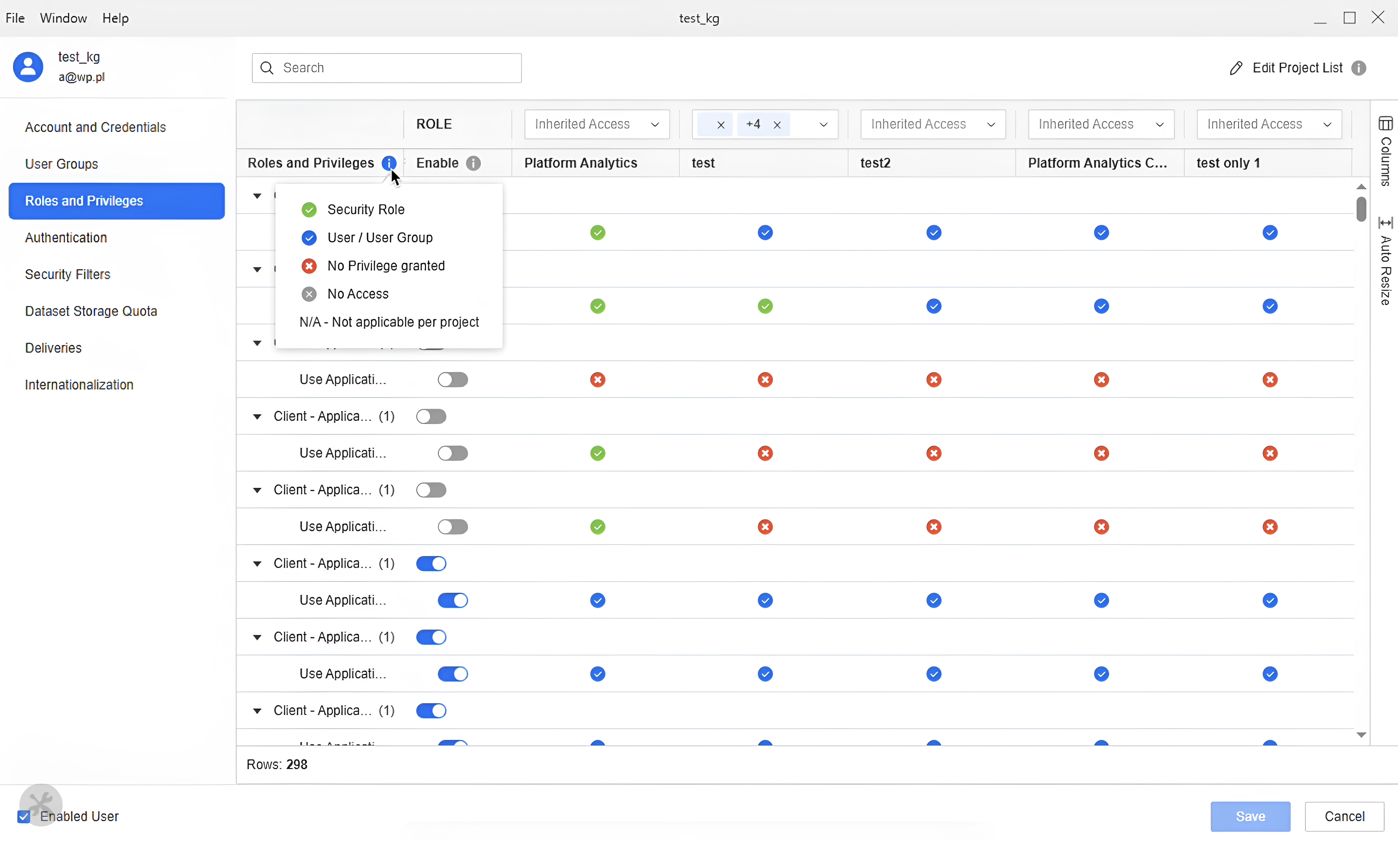Click the Auto Resize icon
1398x841 pixels.
pyautogui.click(x=1387, y=223)
